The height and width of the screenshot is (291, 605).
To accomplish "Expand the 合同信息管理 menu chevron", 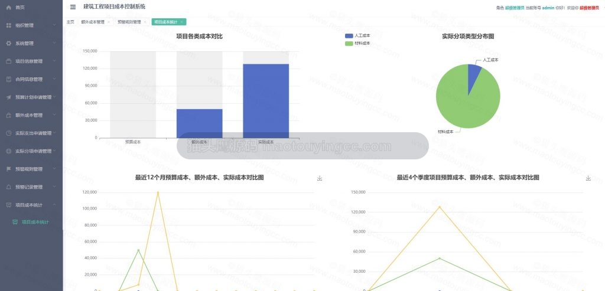I will tap(54, 79).
